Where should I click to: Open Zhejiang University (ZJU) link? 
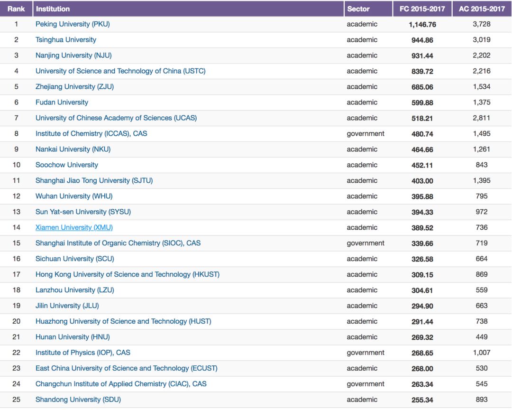click(74, 87)
